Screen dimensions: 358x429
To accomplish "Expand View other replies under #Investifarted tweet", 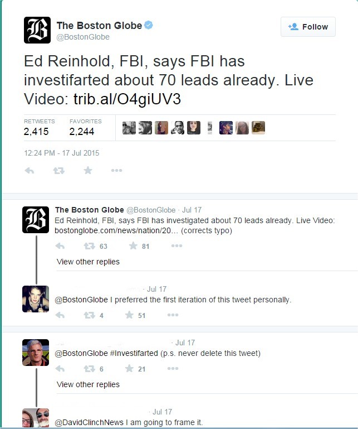I will [88, 385].
